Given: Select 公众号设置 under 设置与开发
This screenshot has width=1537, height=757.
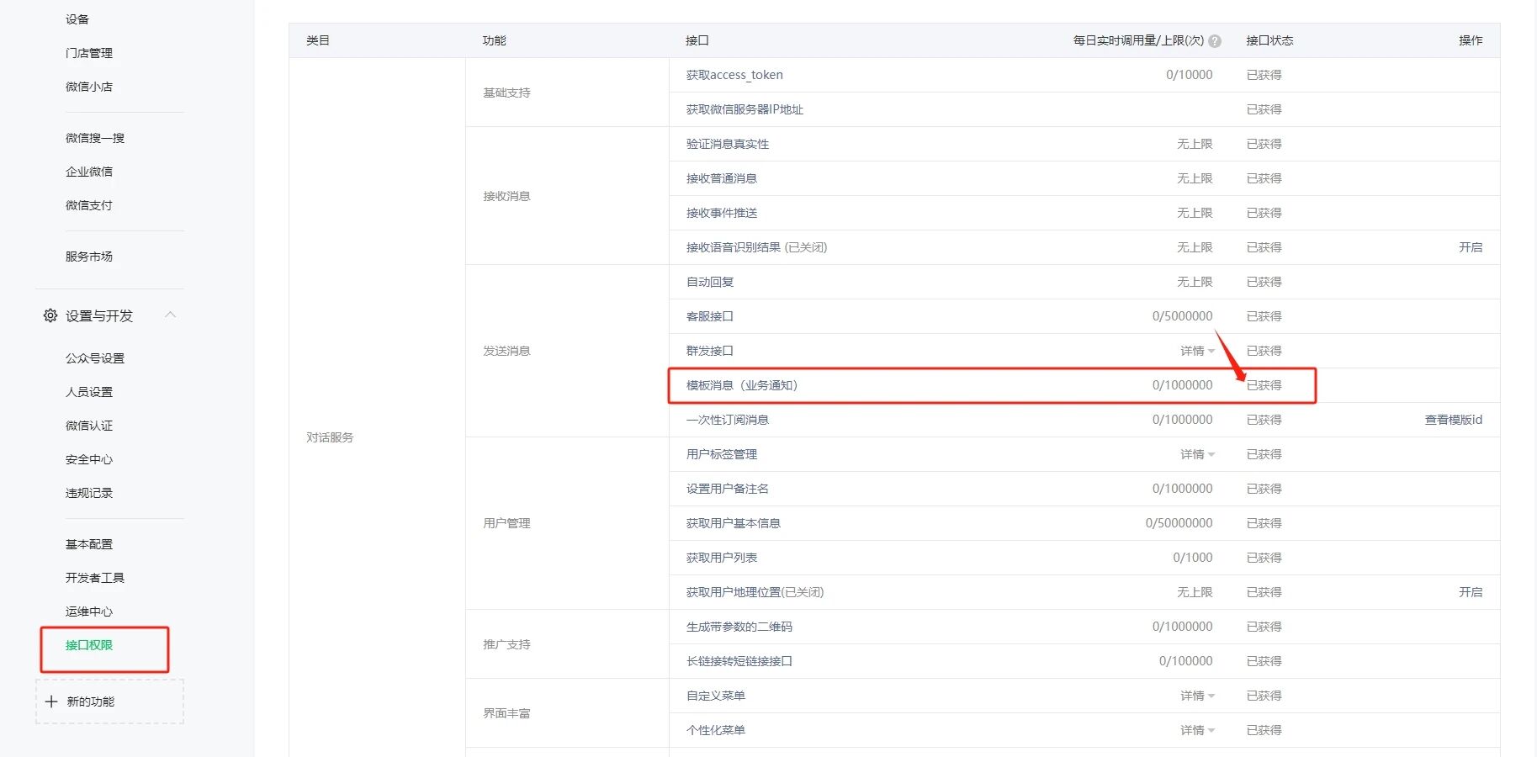Looking at the screenshot, I should pos(93,357).
